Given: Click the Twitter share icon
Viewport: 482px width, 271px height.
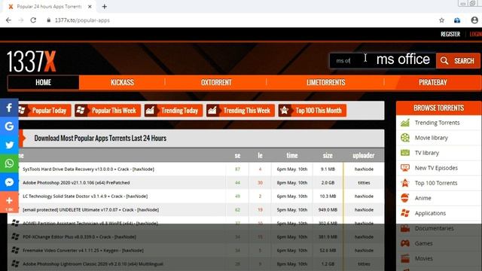Looking at the screenshot, I should click(9, 145).
